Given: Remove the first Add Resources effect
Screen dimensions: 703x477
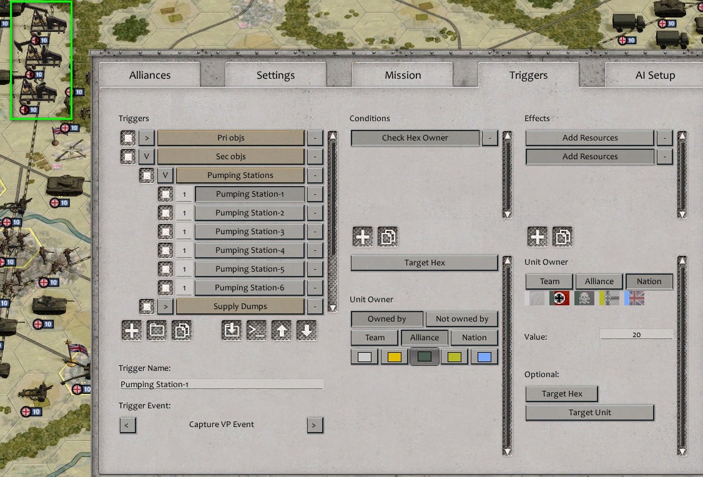Looking at the screenshot, I should (x=665, y=138).
